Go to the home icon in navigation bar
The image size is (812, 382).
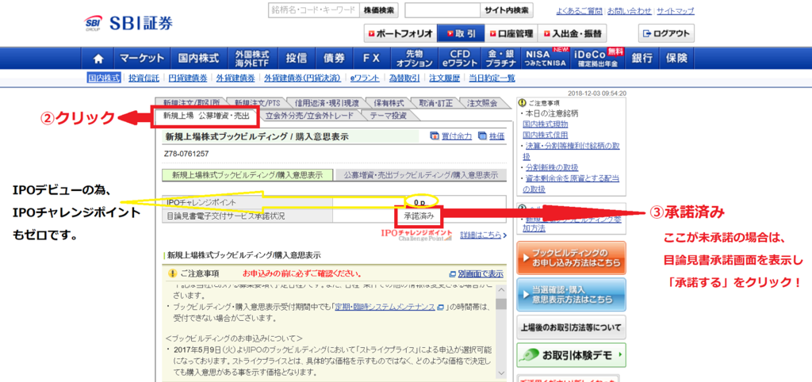[x=98, y=59]
